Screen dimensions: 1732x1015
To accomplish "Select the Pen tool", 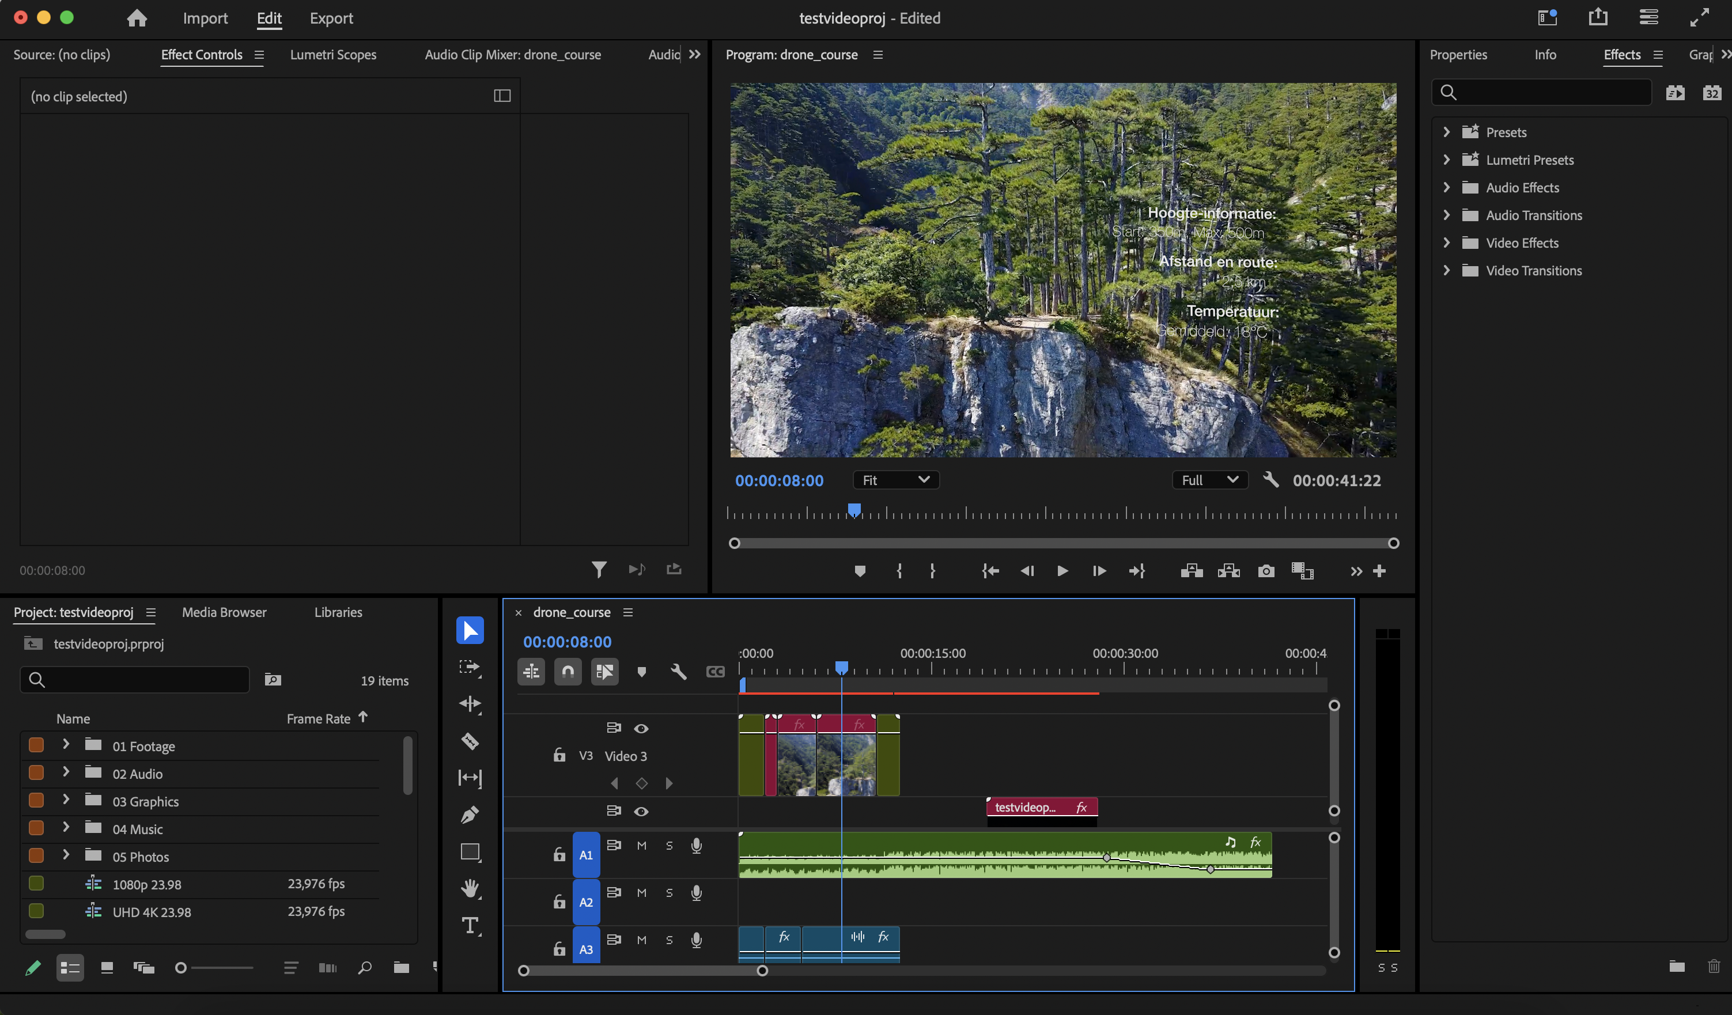I will point(470,815).
